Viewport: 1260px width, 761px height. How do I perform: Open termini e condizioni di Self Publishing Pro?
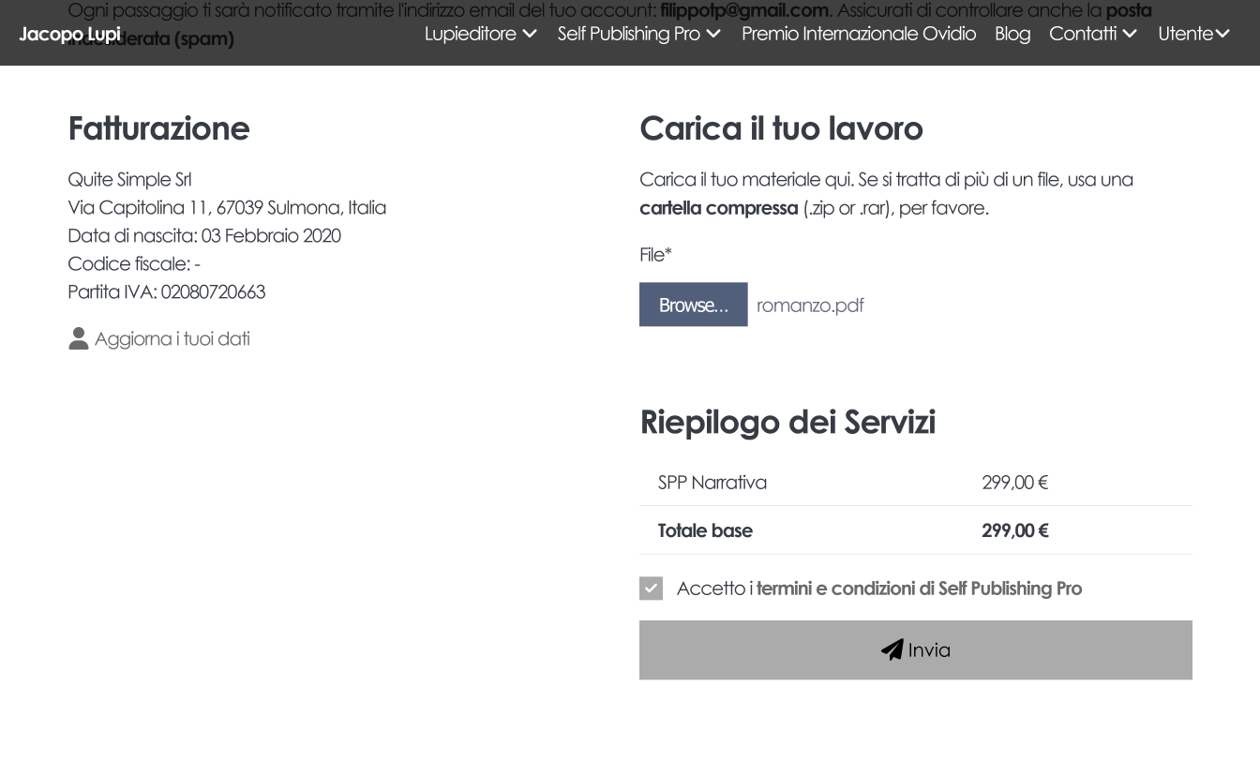click(919, 589)
